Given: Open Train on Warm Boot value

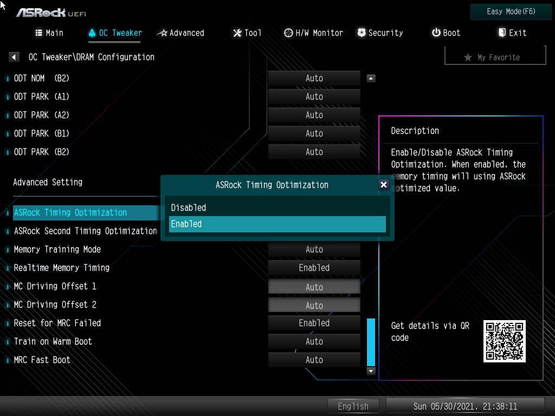Looking at the screenshot, I should pyautogui.click(x=314, y=341).
